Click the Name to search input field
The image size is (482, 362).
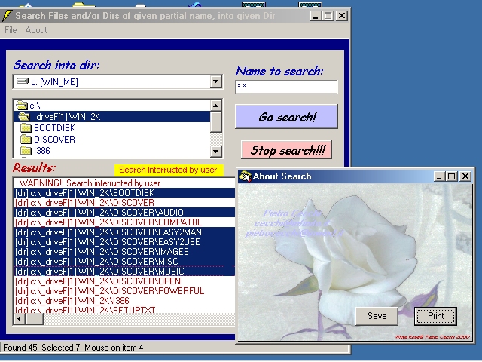286,87
